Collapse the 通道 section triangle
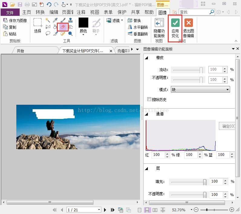Viewport: 241px width, 214px height. [146, 114]
